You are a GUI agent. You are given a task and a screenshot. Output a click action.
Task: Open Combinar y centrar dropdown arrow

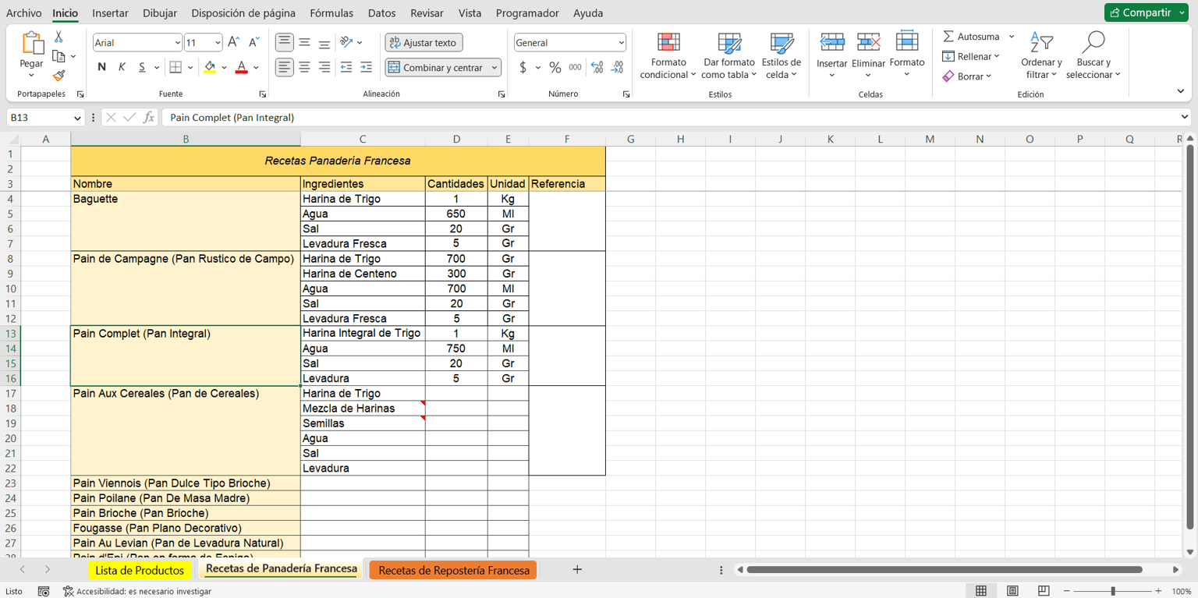coord(494,68)
